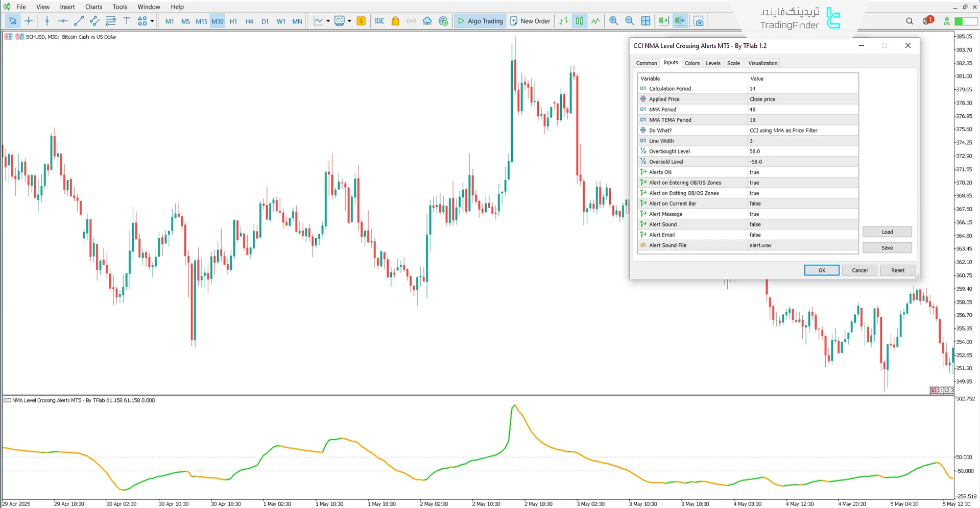
Task: Switch to the Colors tab
Action: (692, 63)
